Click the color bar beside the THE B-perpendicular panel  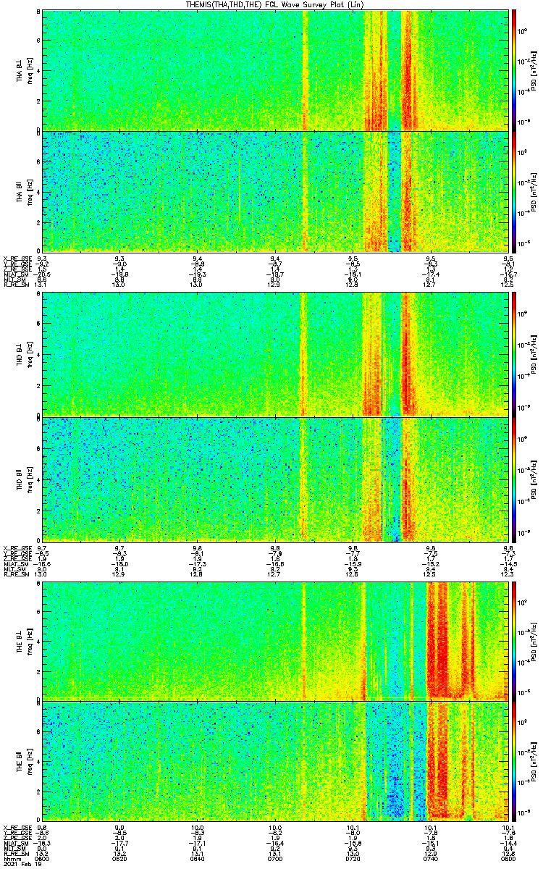click(x=514, y=640)
